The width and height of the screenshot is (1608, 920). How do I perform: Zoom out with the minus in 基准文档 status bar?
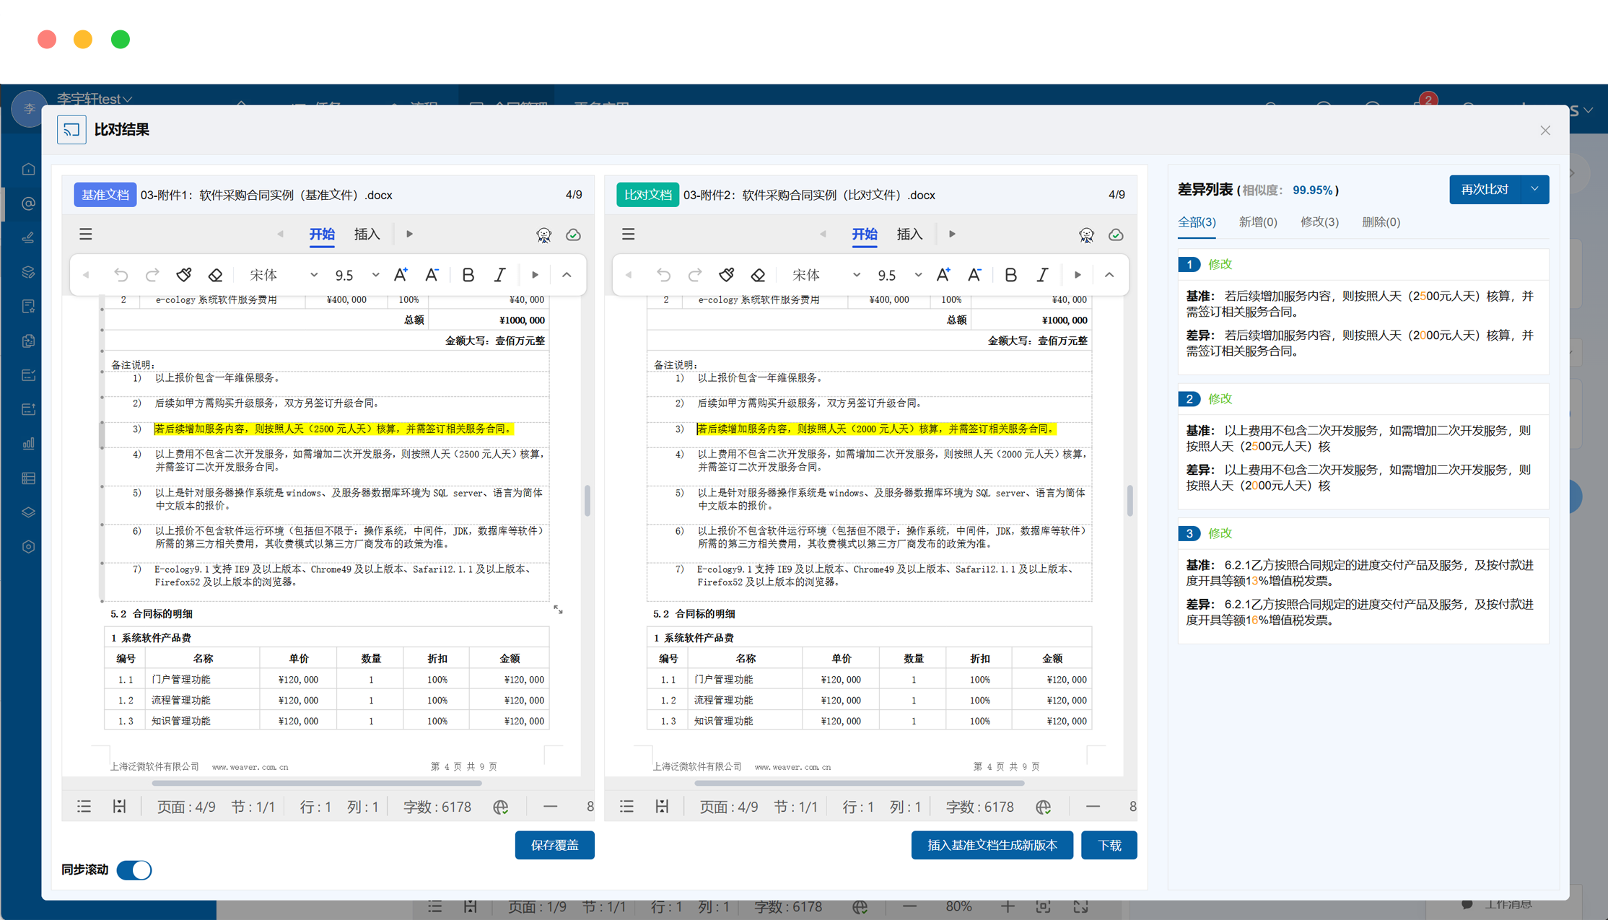pyautogui.click(x=551, y=807)
